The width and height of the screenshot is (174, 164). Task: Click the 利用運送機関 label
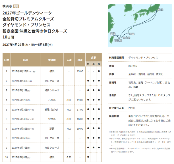116,58
